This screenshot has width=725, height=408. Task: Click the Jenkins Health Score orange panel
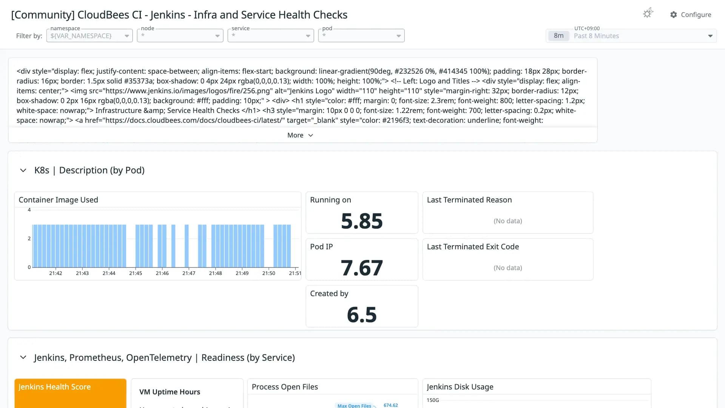70,393
